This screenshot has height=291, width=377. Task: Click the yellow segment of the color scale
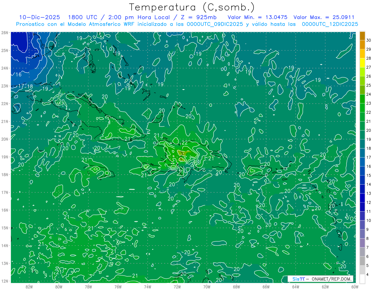tap(362, 63)
